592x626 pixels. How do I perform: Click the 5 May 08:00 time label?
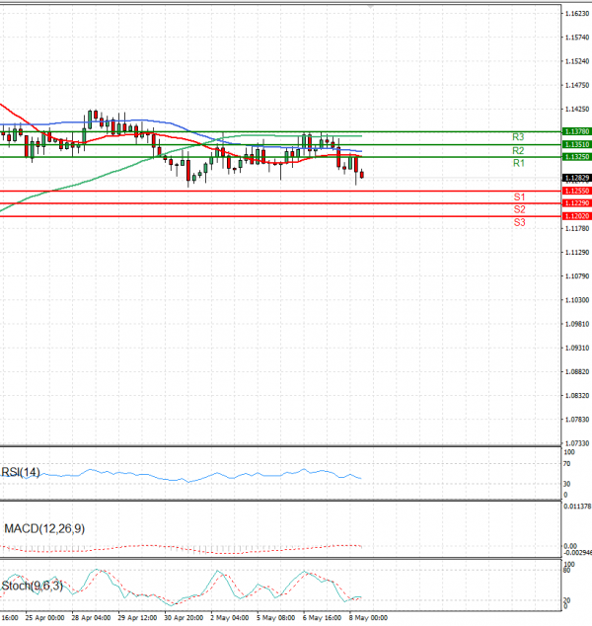tap(275, 618)
